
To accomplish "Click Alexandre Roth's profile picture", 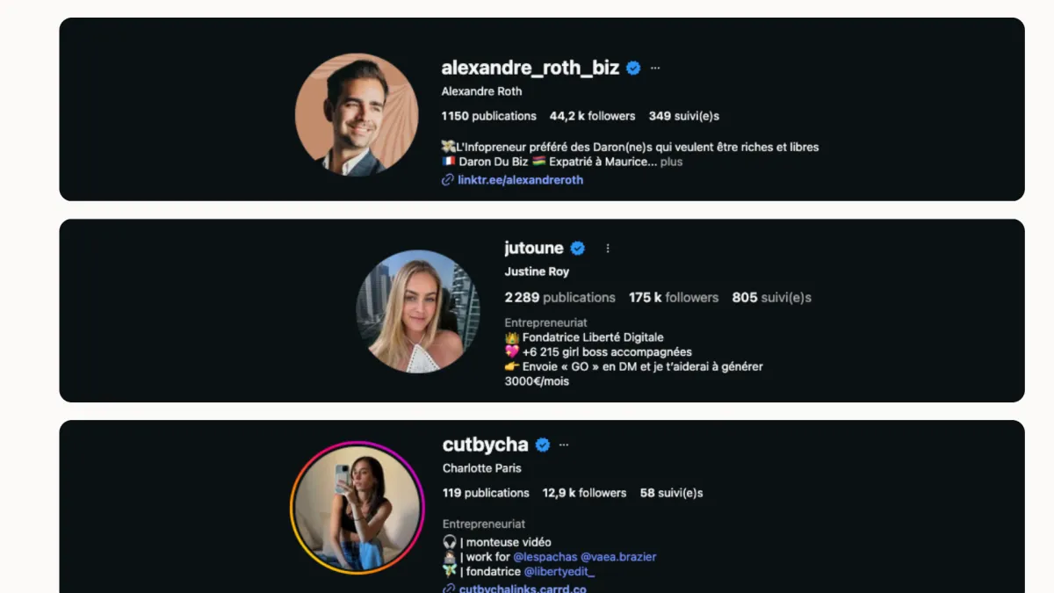I will pyautogui.click(x=357, y=115).
